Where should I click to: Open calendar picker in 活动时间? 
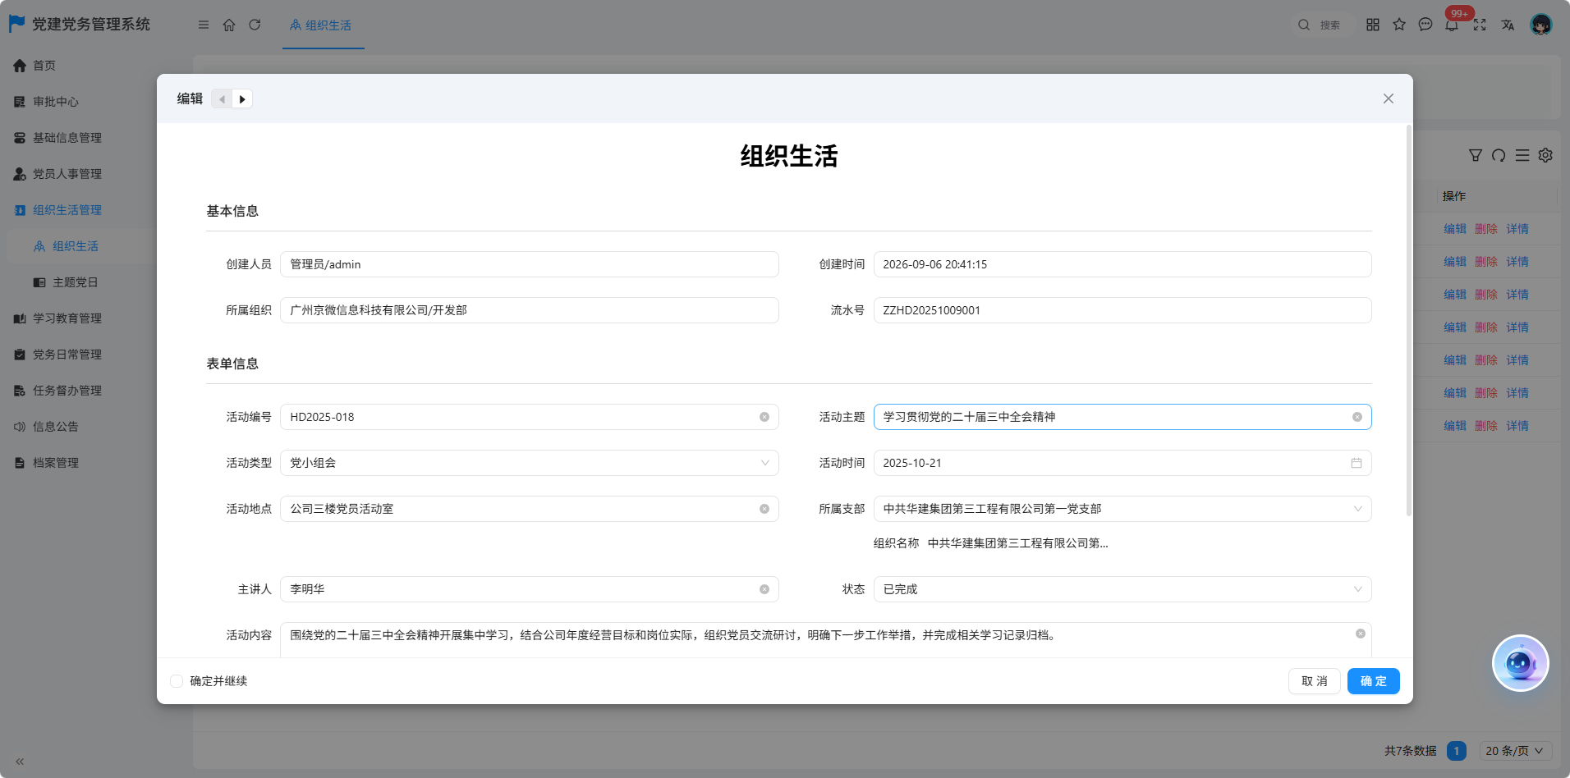point(1357,463)
